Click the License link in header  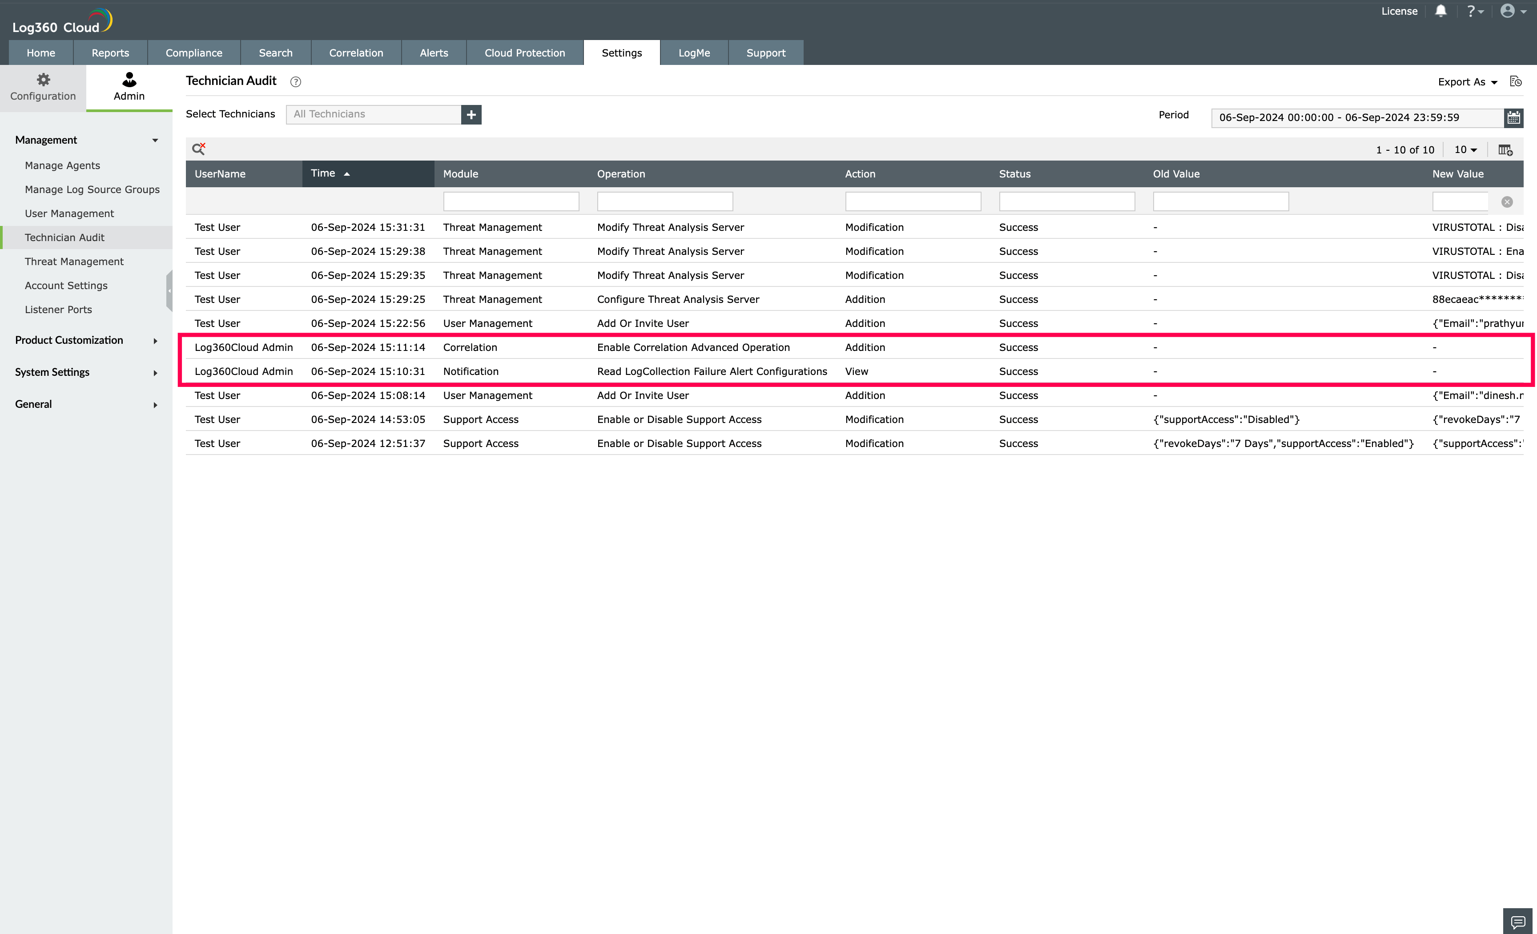(x=1399, y=11)
